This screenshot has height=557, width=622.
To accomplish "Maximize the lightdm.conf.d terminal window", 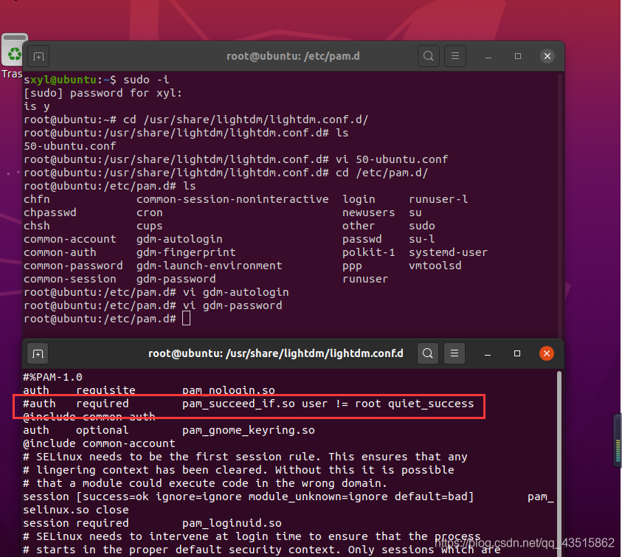I will (x=517, y=353).
